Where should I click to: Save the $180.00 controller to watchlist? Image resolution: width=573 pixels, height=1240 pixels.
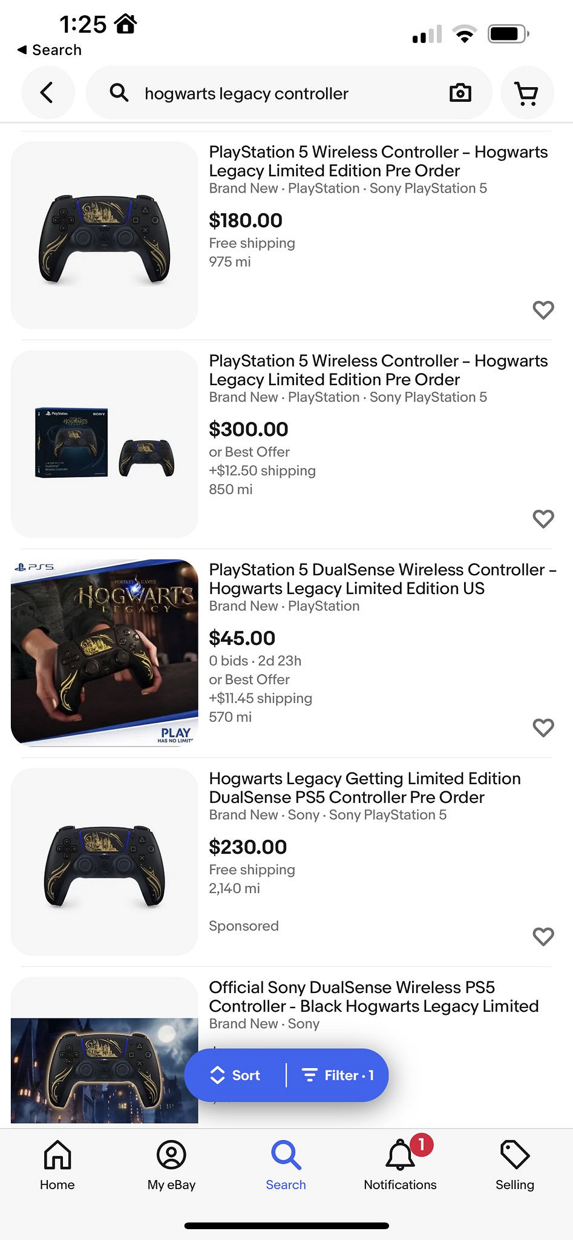(x=543, y=310)
